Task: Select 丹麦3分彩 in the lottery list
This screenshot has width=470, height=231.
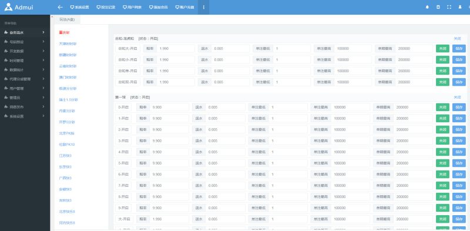Action: point(67,111)
